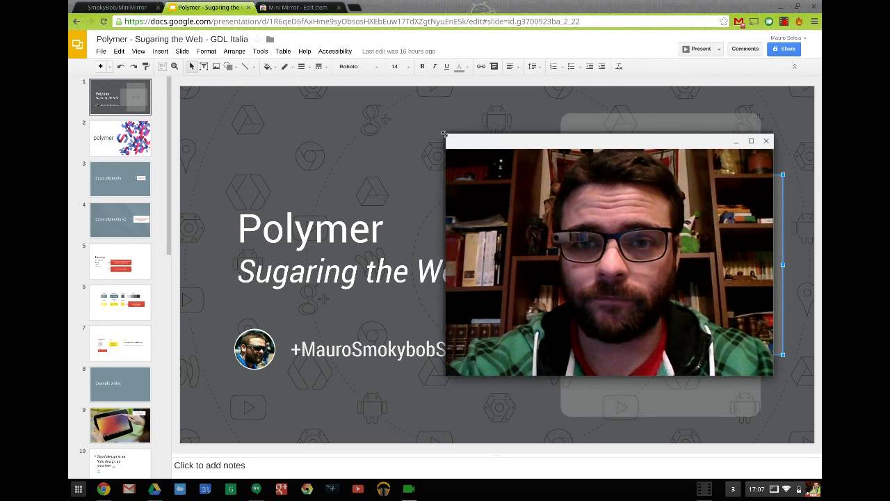Open the Slide menu

tap(182, 51)
